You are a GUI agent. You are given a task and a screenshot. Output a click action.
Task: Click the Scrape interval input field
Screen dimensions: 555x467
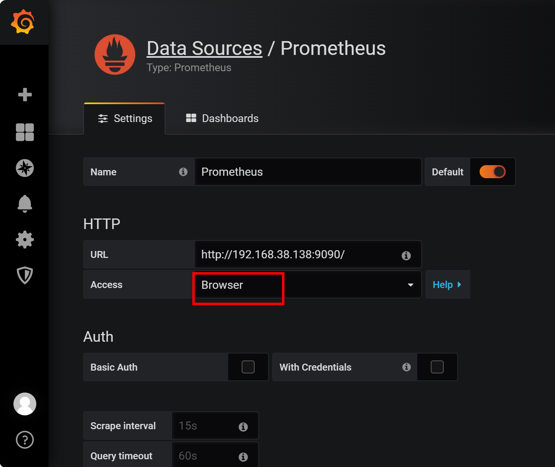click(x=215, y=426)
